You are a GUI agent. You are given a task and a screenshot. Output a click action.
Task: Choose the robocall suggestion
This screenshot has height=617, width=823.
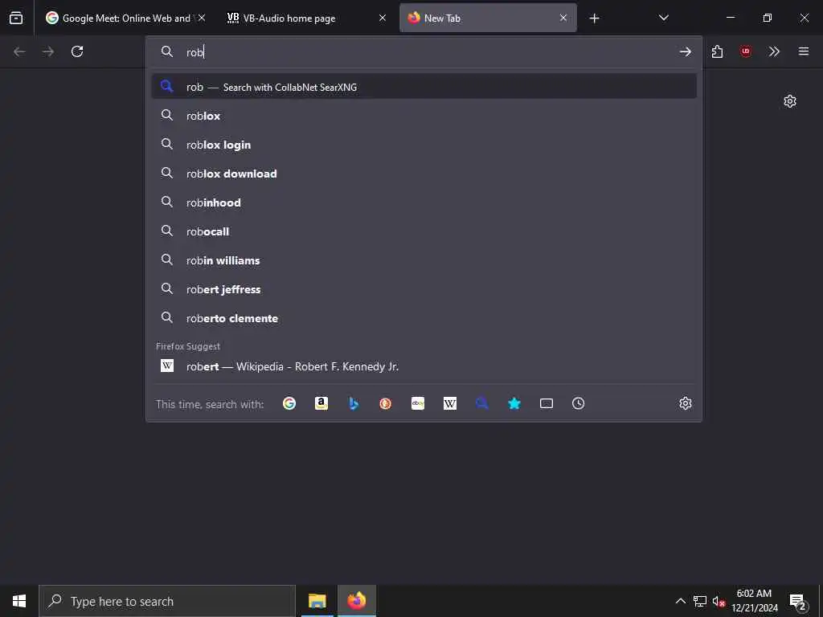click(424, 231)
